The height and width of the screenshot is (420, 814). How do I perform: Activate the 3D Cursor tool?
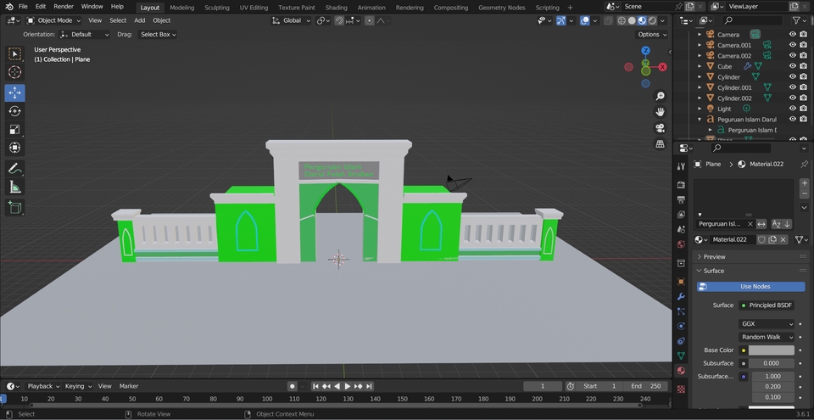[14, 72]
